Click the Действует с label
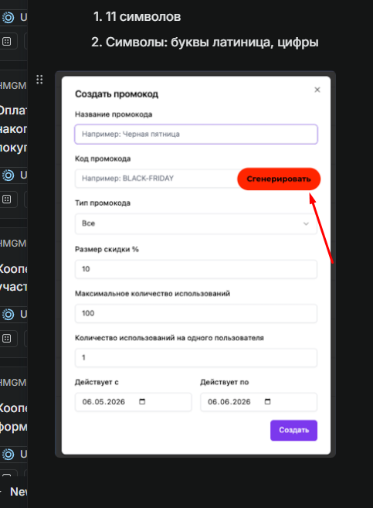 (97, 382)
